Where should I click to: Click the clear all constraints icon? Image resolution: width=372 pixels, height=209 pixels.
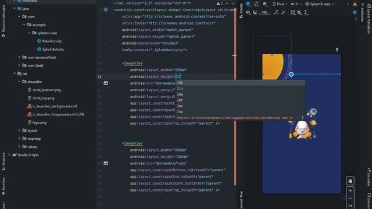276,12
